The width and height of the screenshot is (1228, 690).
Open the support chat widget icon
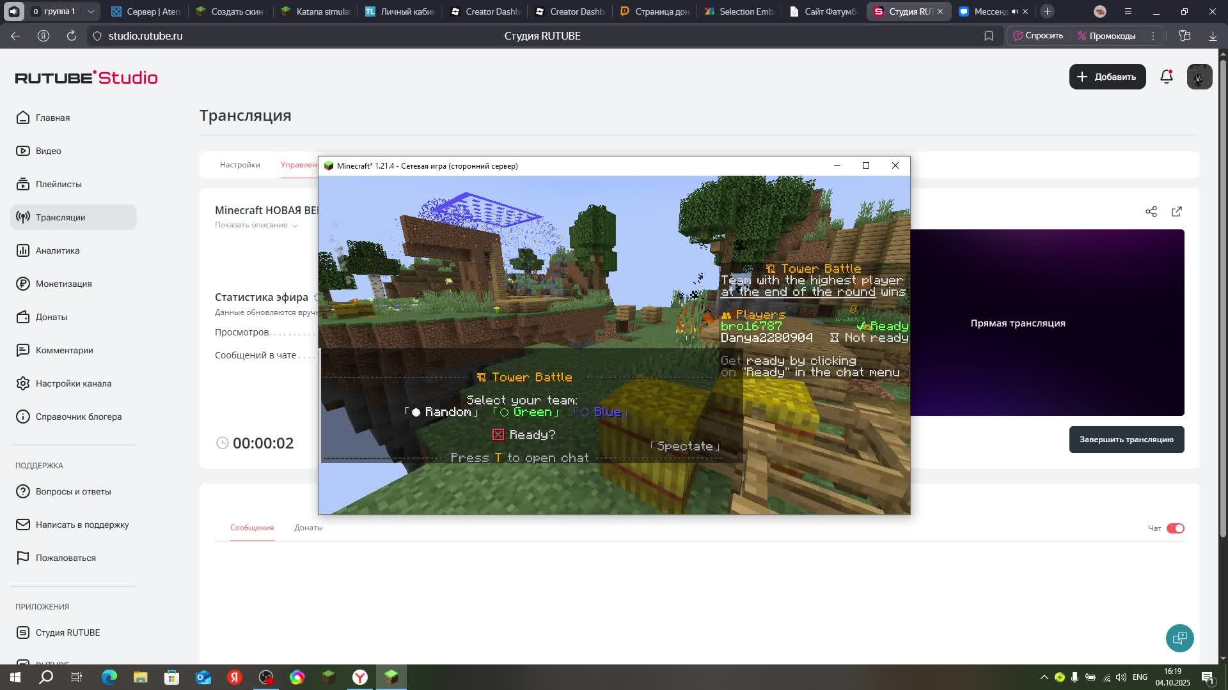pyautogui.click(x=1179, y=638)
